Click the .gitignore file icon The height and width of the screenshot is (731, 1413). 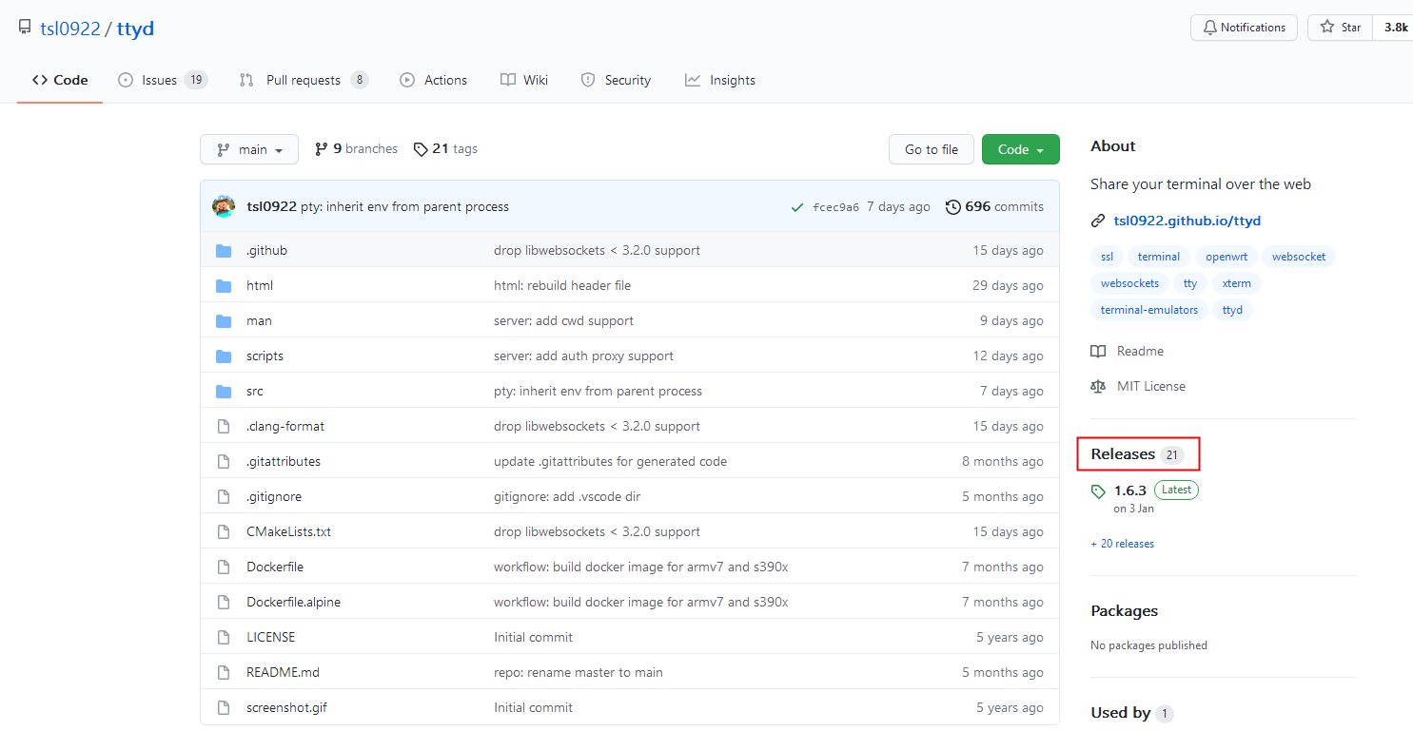[224, 497]
